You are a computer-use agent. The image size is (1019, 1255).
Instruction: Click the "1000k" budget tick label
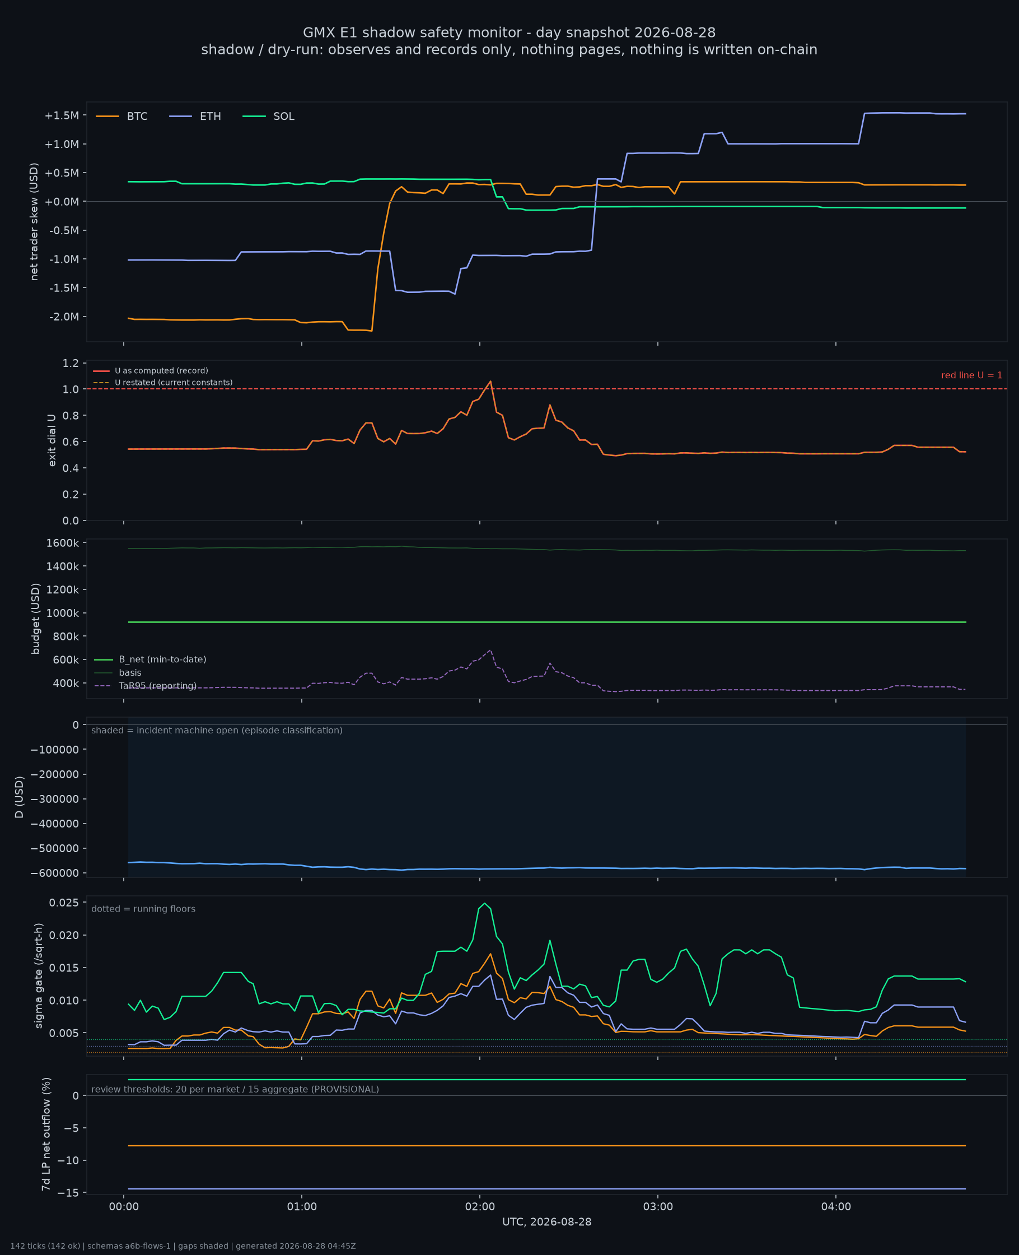point(62,613)
